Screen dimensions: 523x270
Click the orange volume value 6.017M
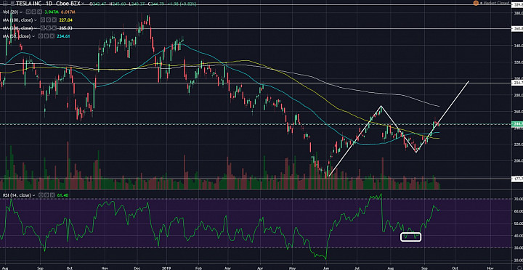(x=68, y=12)
